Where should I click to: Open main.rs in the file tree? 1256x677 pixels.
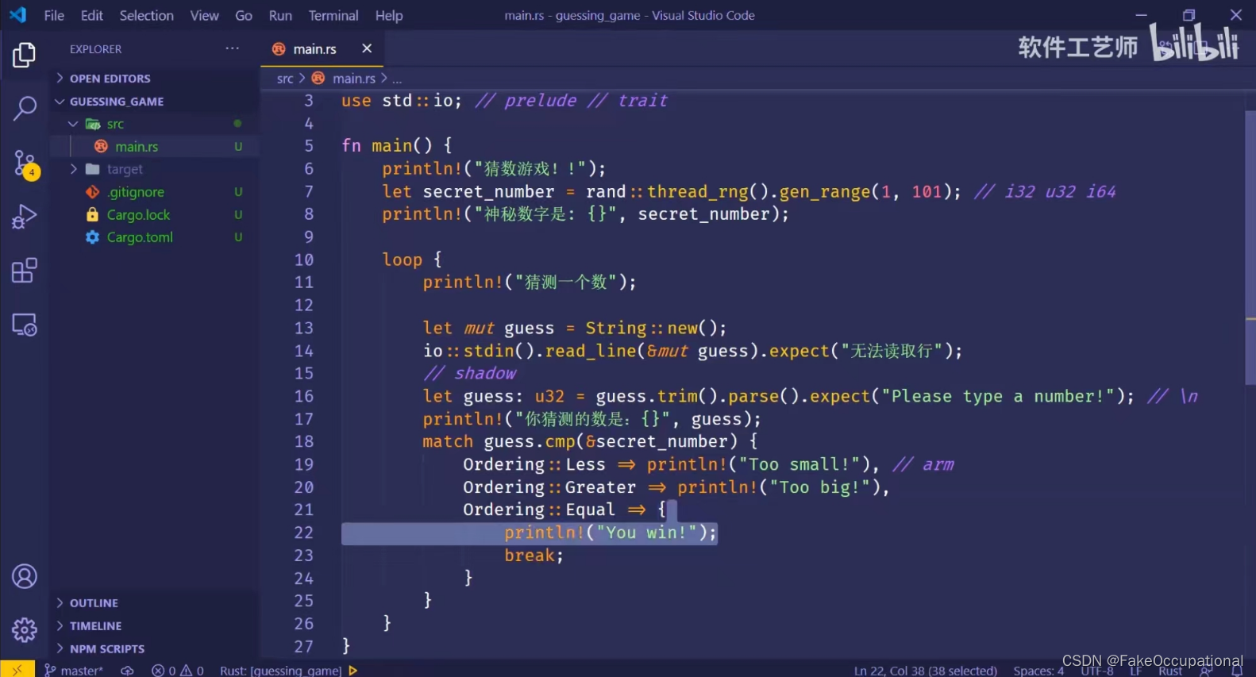point(137,146)
